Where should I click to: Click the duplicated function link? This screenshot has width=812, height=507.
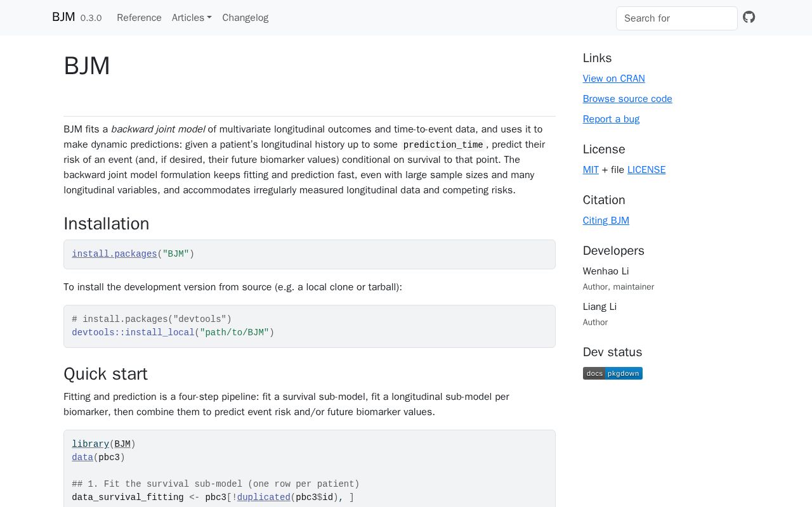264,497
